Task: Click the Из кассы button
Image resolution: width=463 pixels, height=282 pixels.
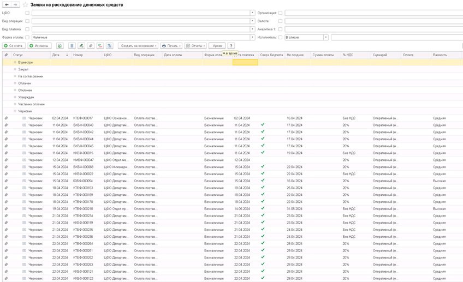Action: click(40, 46)
